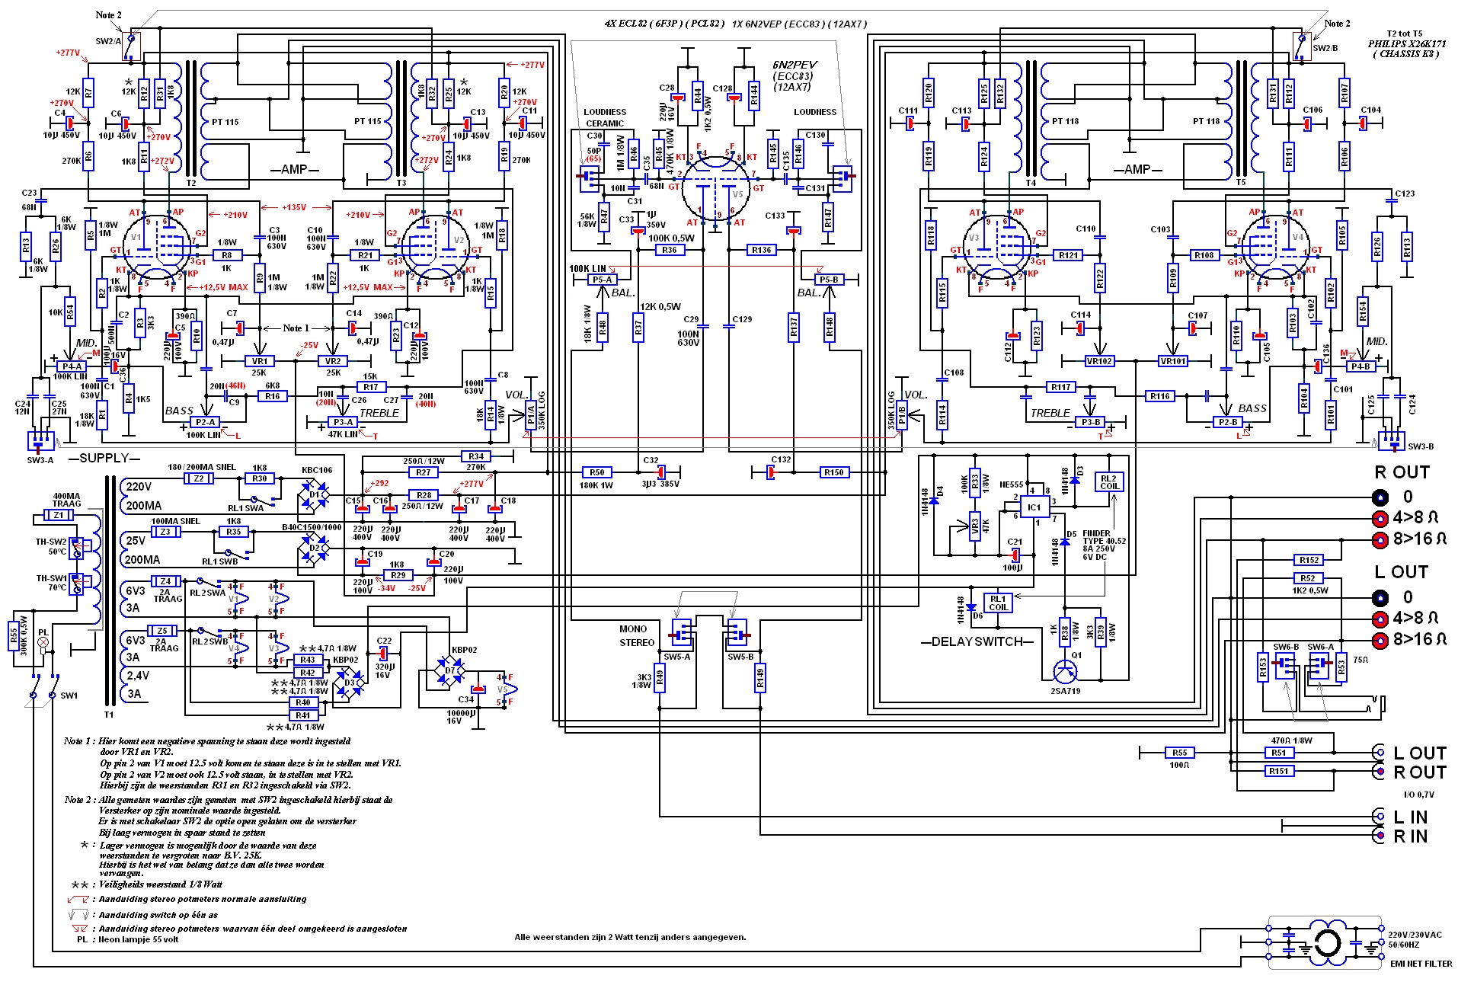Click the P5-A balance potentiometer
This screenshot has width=1458, height=985.
pyautogui.click(x=602, y=280)
